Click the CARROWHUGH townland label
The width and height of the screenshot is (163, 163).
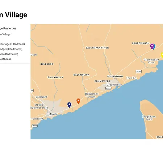point(141,43)
